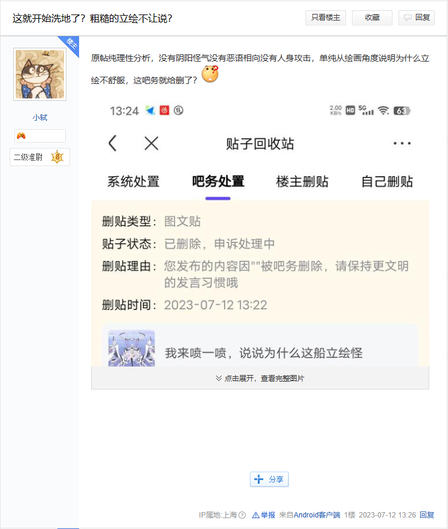Open 小轼 user profile link
Image resolution: width=448 pixels, height=529 pixels.
point(40,117)
